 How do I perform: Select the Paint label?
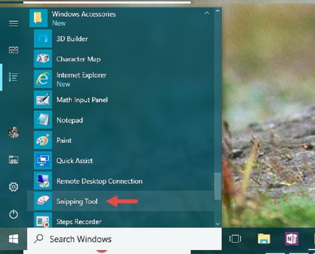coord(64,140)
